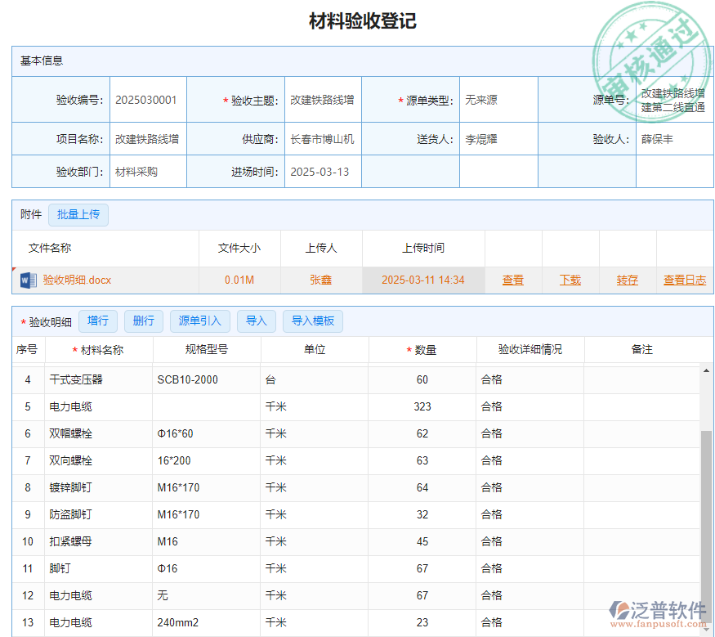Click 删行 to delete a row
Image resolution: width=715 pixels, height=637 pixels.
143,321
